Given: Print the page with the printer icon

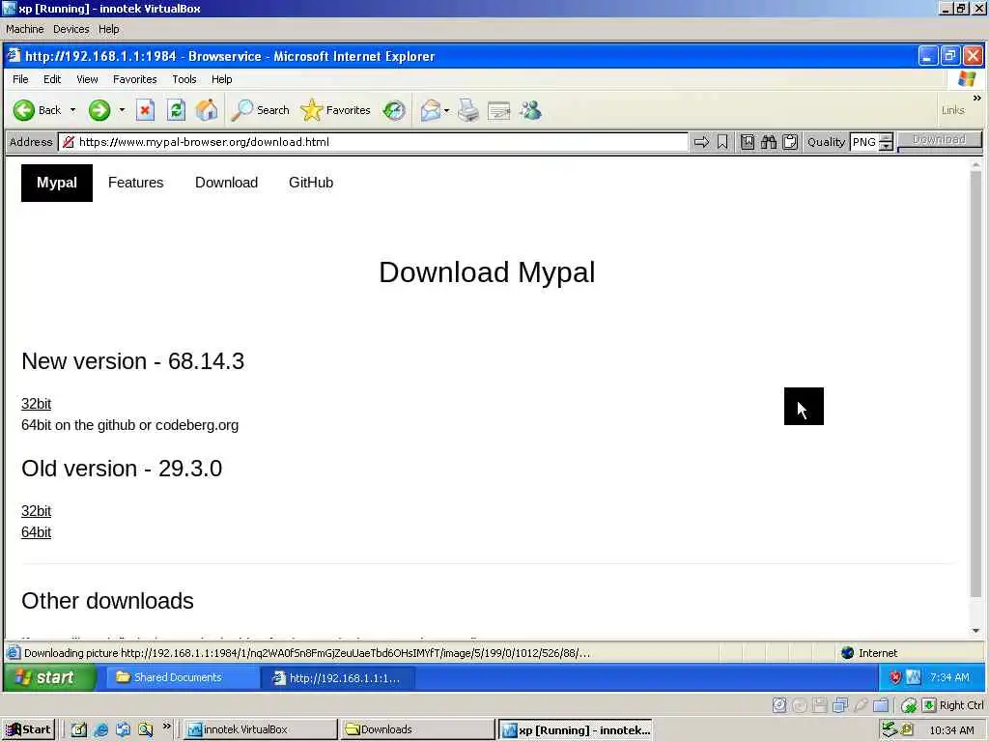Looking at the screenshot, I should (468, 110).
